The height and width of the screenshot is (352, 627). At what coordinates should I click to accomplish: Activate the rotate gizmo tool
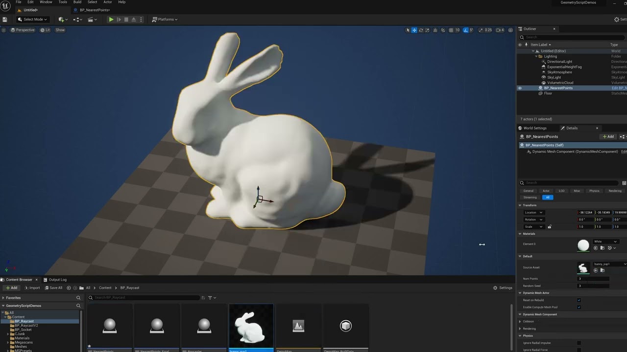click(421, 30)
